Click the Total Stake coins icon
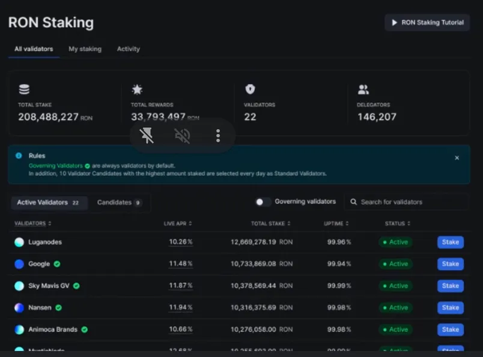Image resolution: width=483 pixels, height=357 pixels. tap(25, 89)
